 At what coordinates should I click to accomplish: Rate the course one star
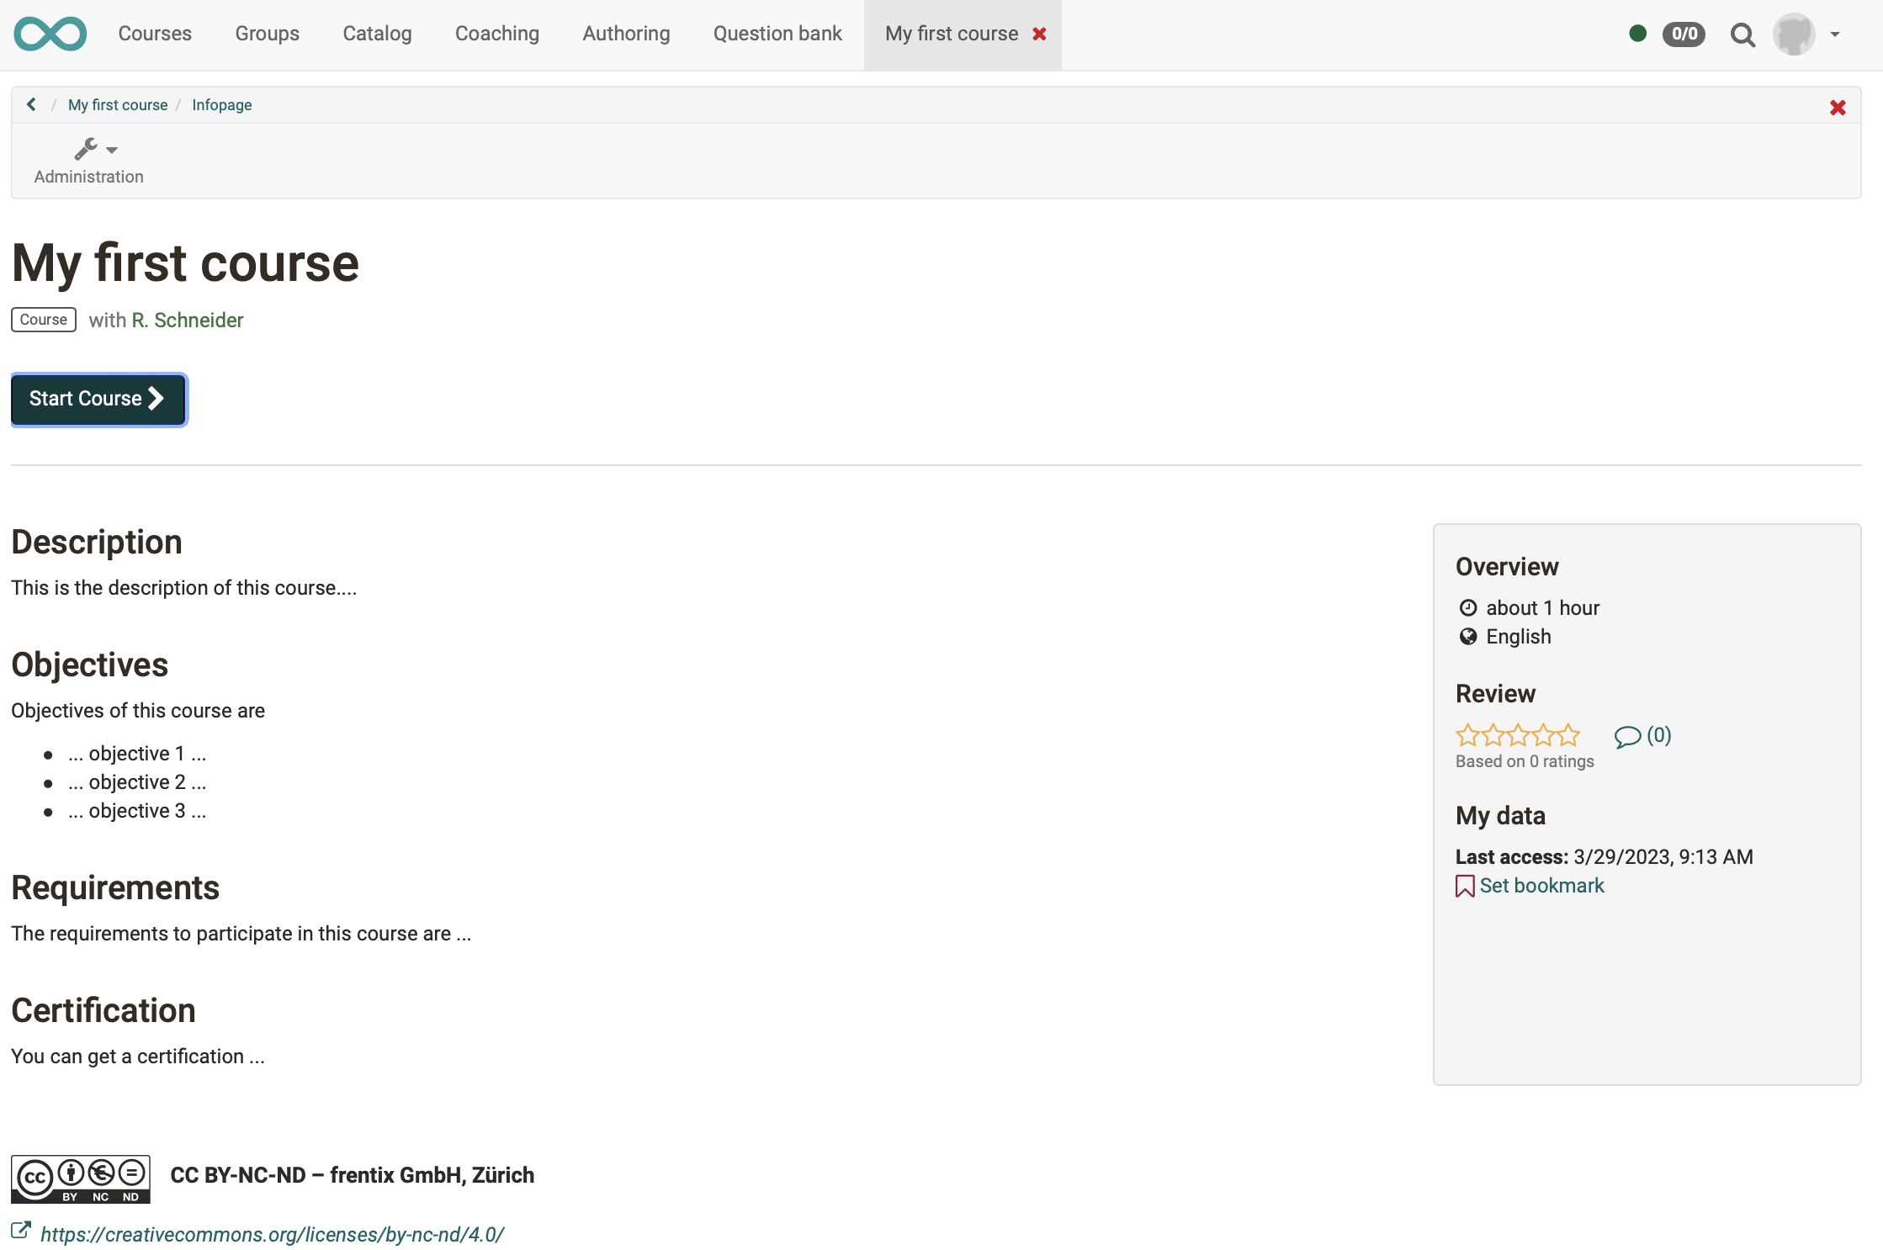click(1467, 736)
